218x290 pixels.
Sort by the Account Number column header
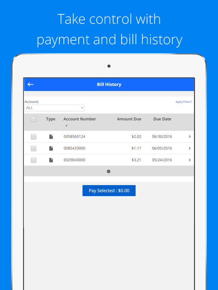pos(80,119)
